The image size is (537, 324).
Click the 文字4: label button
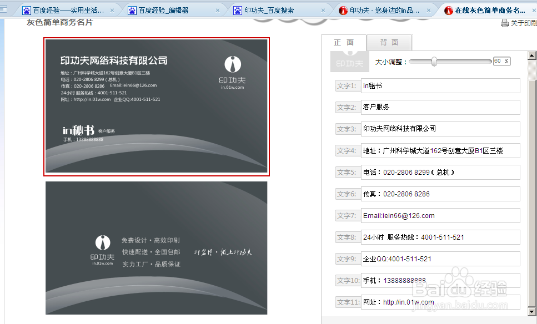click(x=348, y=150)
